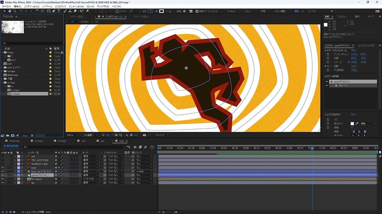This screenshot has height=214, width=382.
Task: Select the Rectangle shape tool
Action: coord(49,11)
